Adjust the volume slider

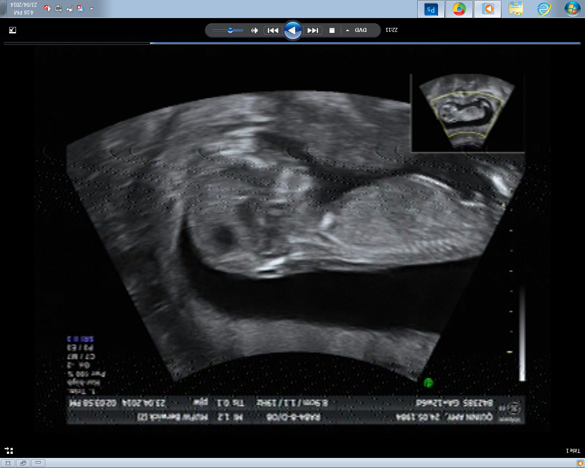tap(230, 31)
